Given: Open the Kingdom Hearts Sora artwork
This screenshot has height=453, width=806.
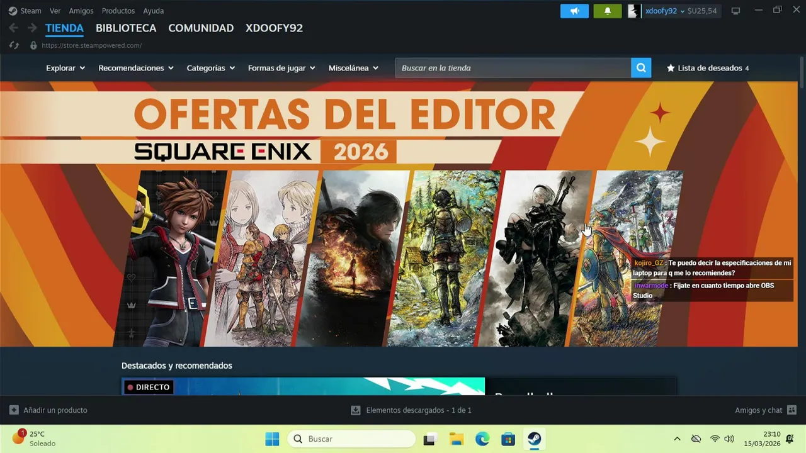Looking at the screenshot, I should (170, 258).
